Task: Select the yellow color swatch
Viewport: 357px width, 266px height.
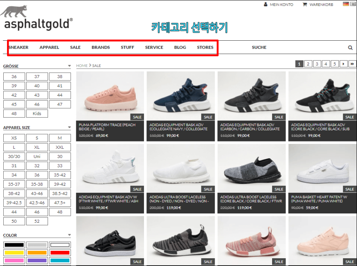Action: [x=14, y=252]
